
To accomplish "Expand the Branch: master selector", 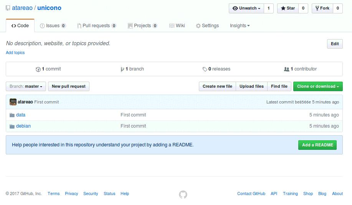I will 26,87.
